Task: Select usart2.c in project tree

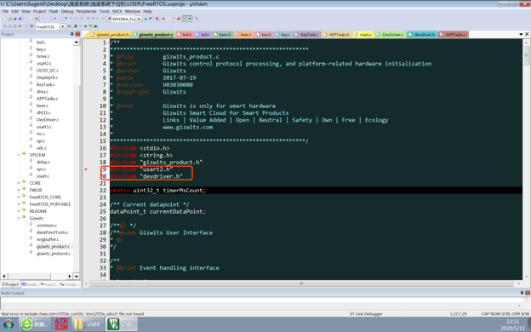Action: [44, 63]
